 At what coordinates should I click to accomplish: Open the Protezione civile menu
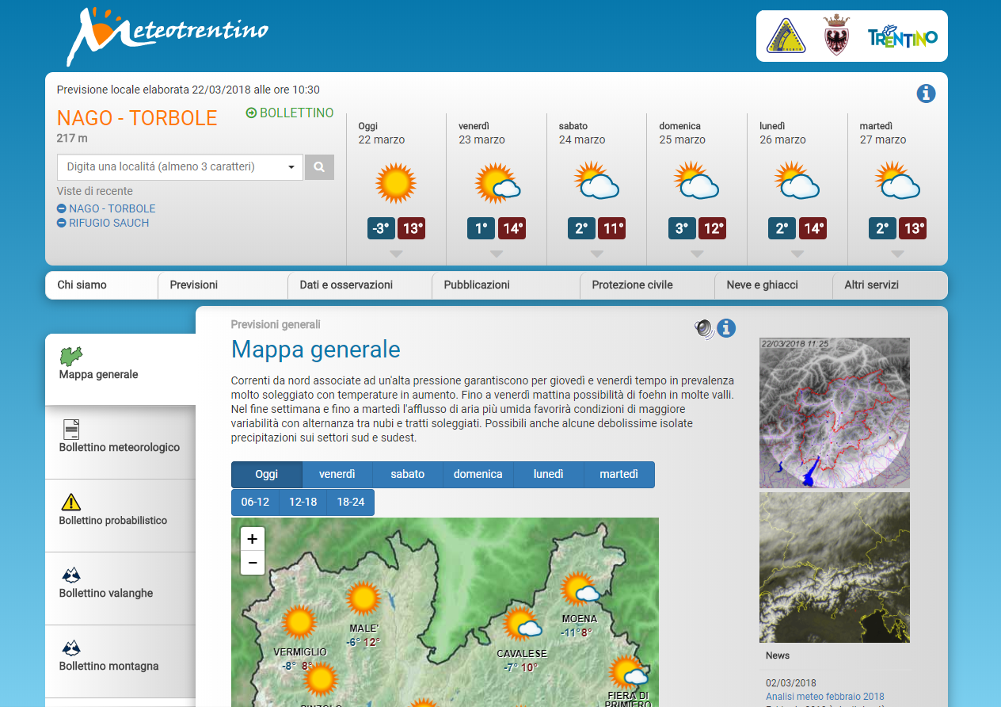coord(648,285)
